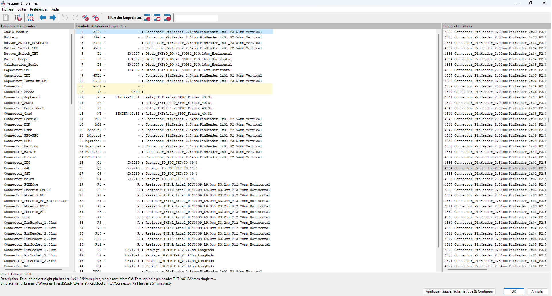Screen dimensions: 552x296
Task: Click the undo arrow icon
Action: coord(65,18)
